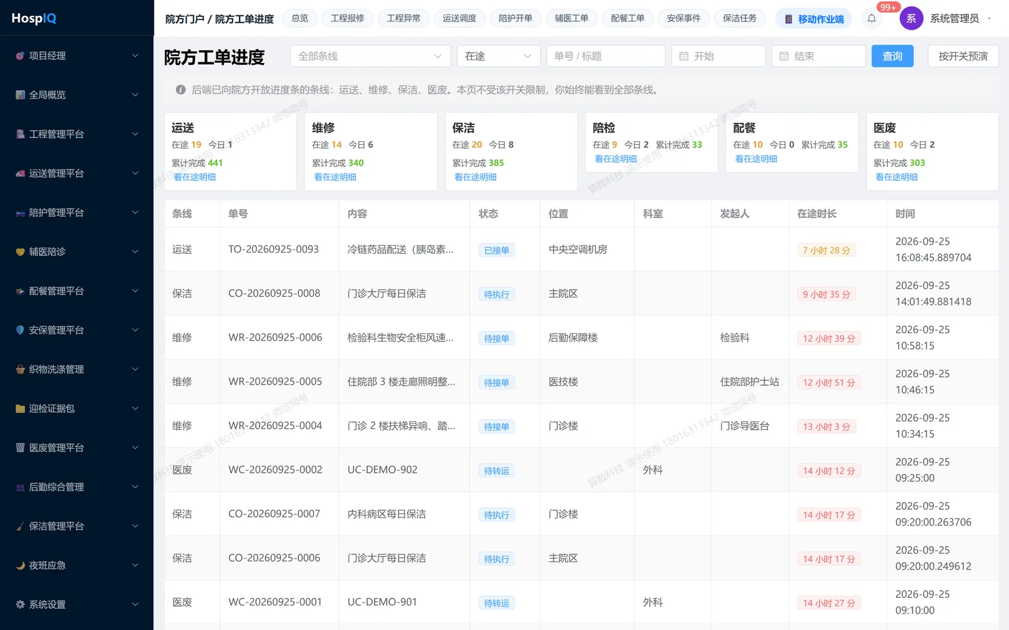Switch to 工程异常 tab

[404, 18]
